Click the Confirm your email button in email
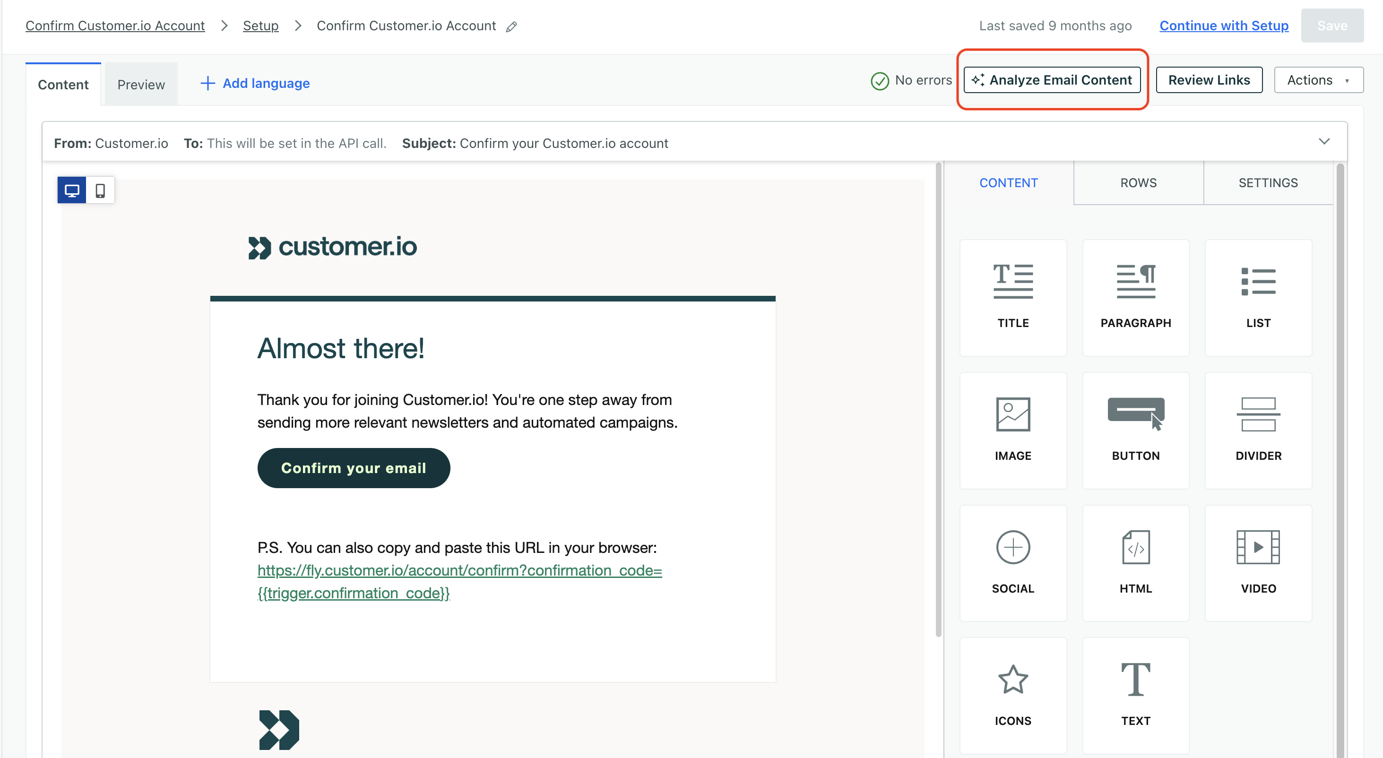The height and width of the screenshot is (758, 1383). click(353, 467)
